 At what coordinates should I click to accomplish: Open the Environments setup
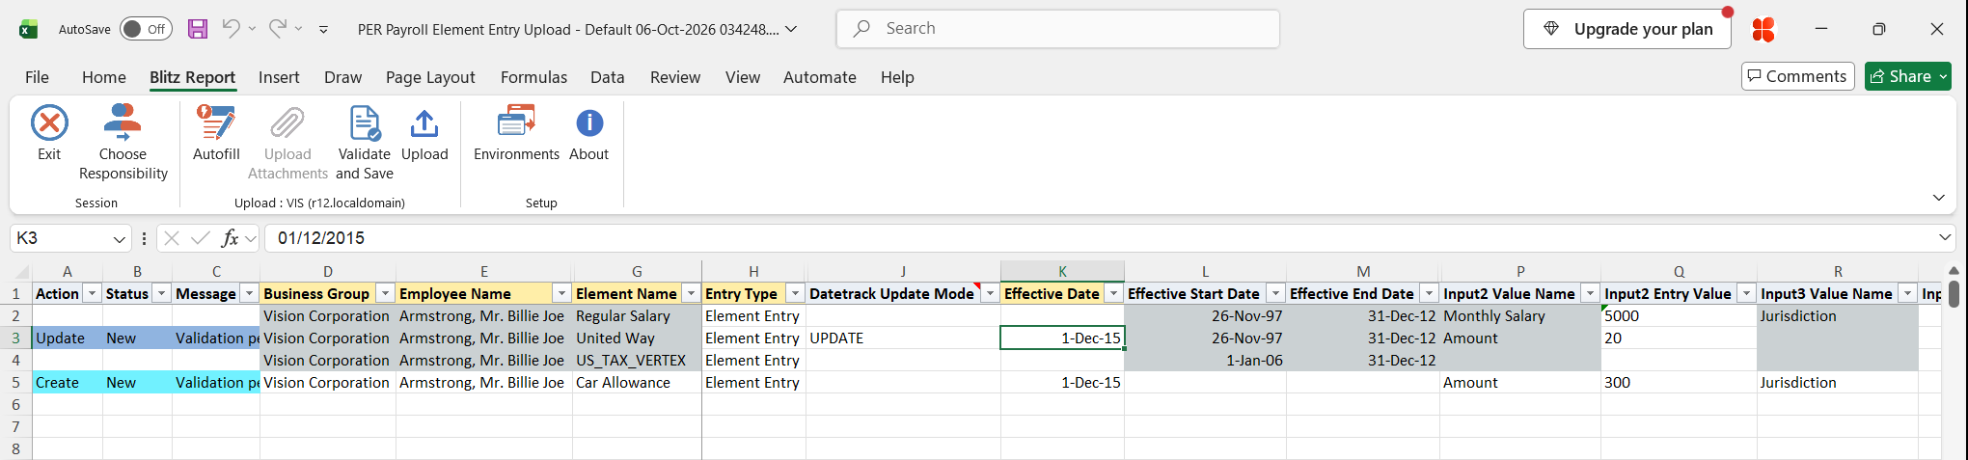pyautogui.click(x=516, y=133)
